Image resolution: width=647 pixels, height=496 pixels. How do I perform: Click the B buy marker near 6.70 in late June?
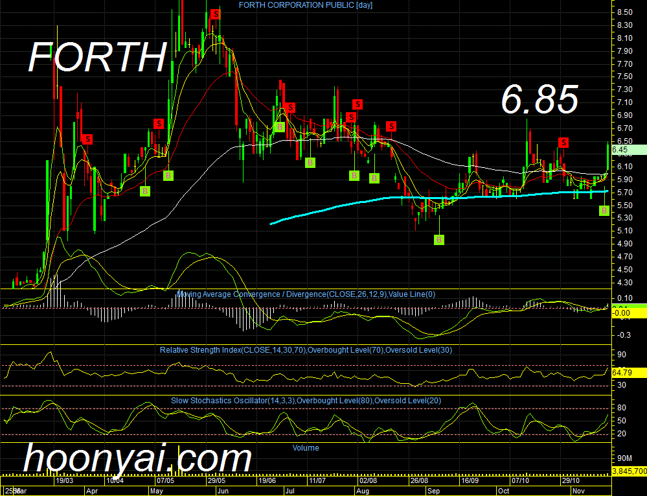[279, 127]
